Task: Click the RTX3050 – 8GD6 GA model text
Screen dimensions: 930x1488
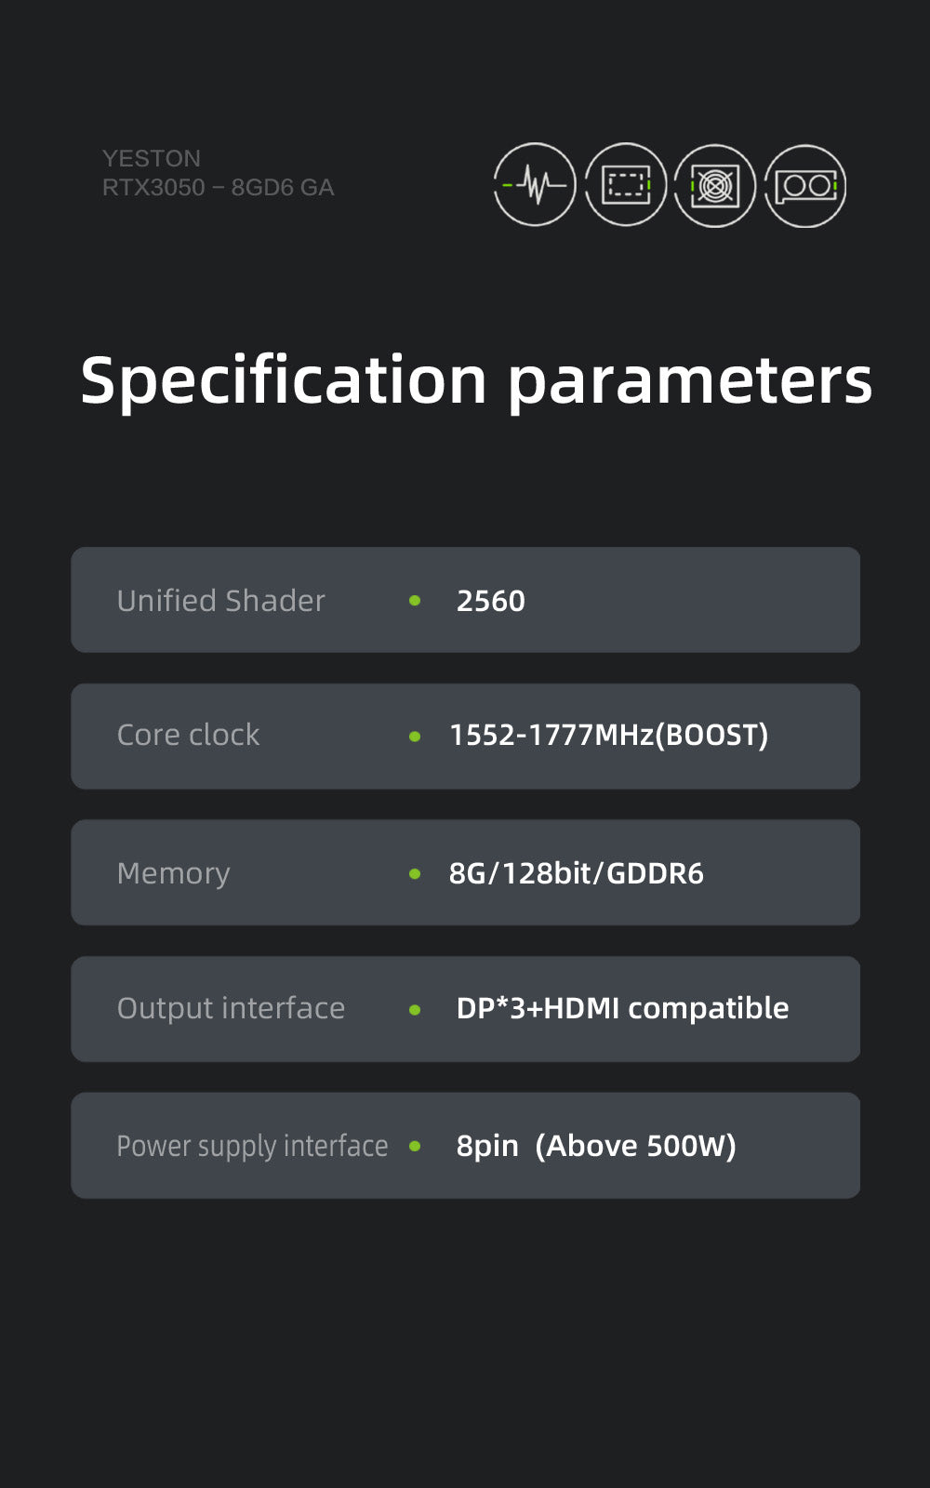Action: (x=218, y=188)
